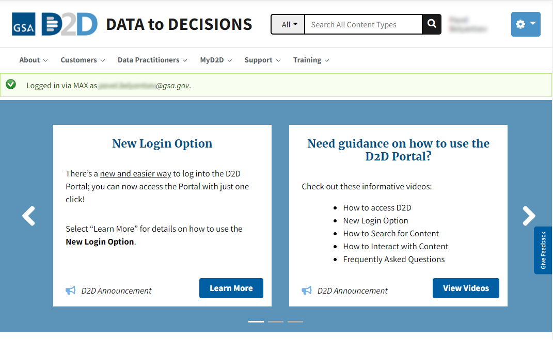553x340 pixels.
Task: Select the first carousel indicator dash
Action: (x=256, y=321)
